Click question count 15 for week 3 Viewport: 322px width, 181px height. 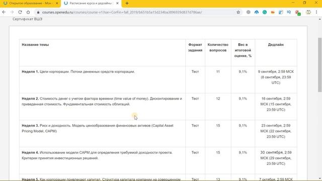click(218, 125)
